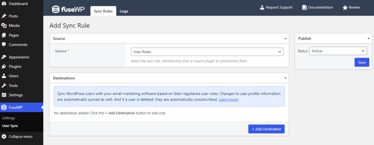Collapse the Destinations panel triangle
Image resolution: width=374 pixels, height=145 pixels.
pyautogui.click(x=285, y=78)
